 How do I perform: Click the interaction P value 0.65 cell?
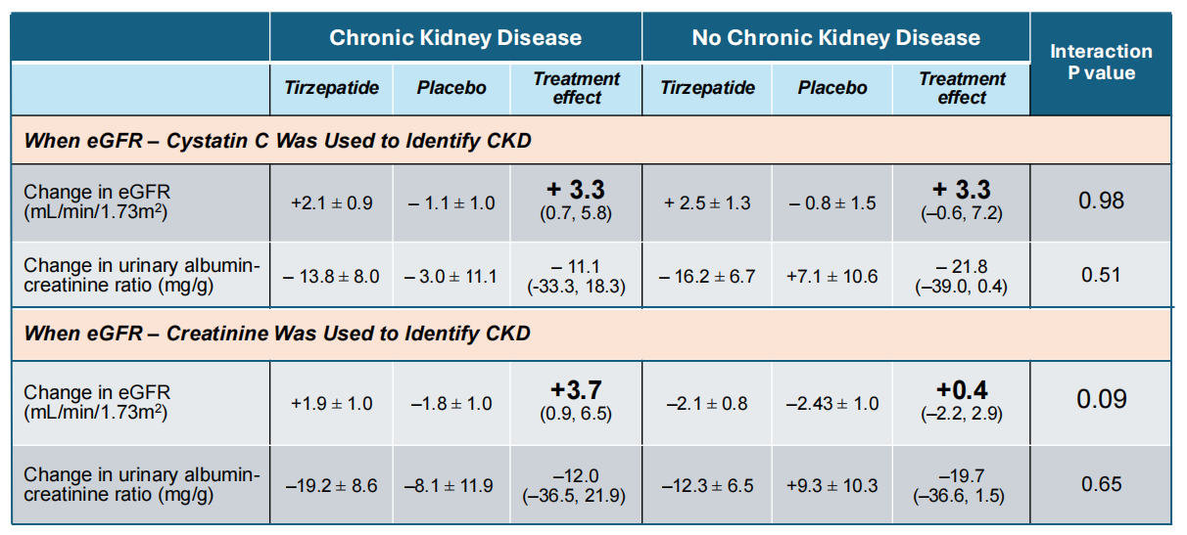pyautogui.click(x=1101, y=484)
